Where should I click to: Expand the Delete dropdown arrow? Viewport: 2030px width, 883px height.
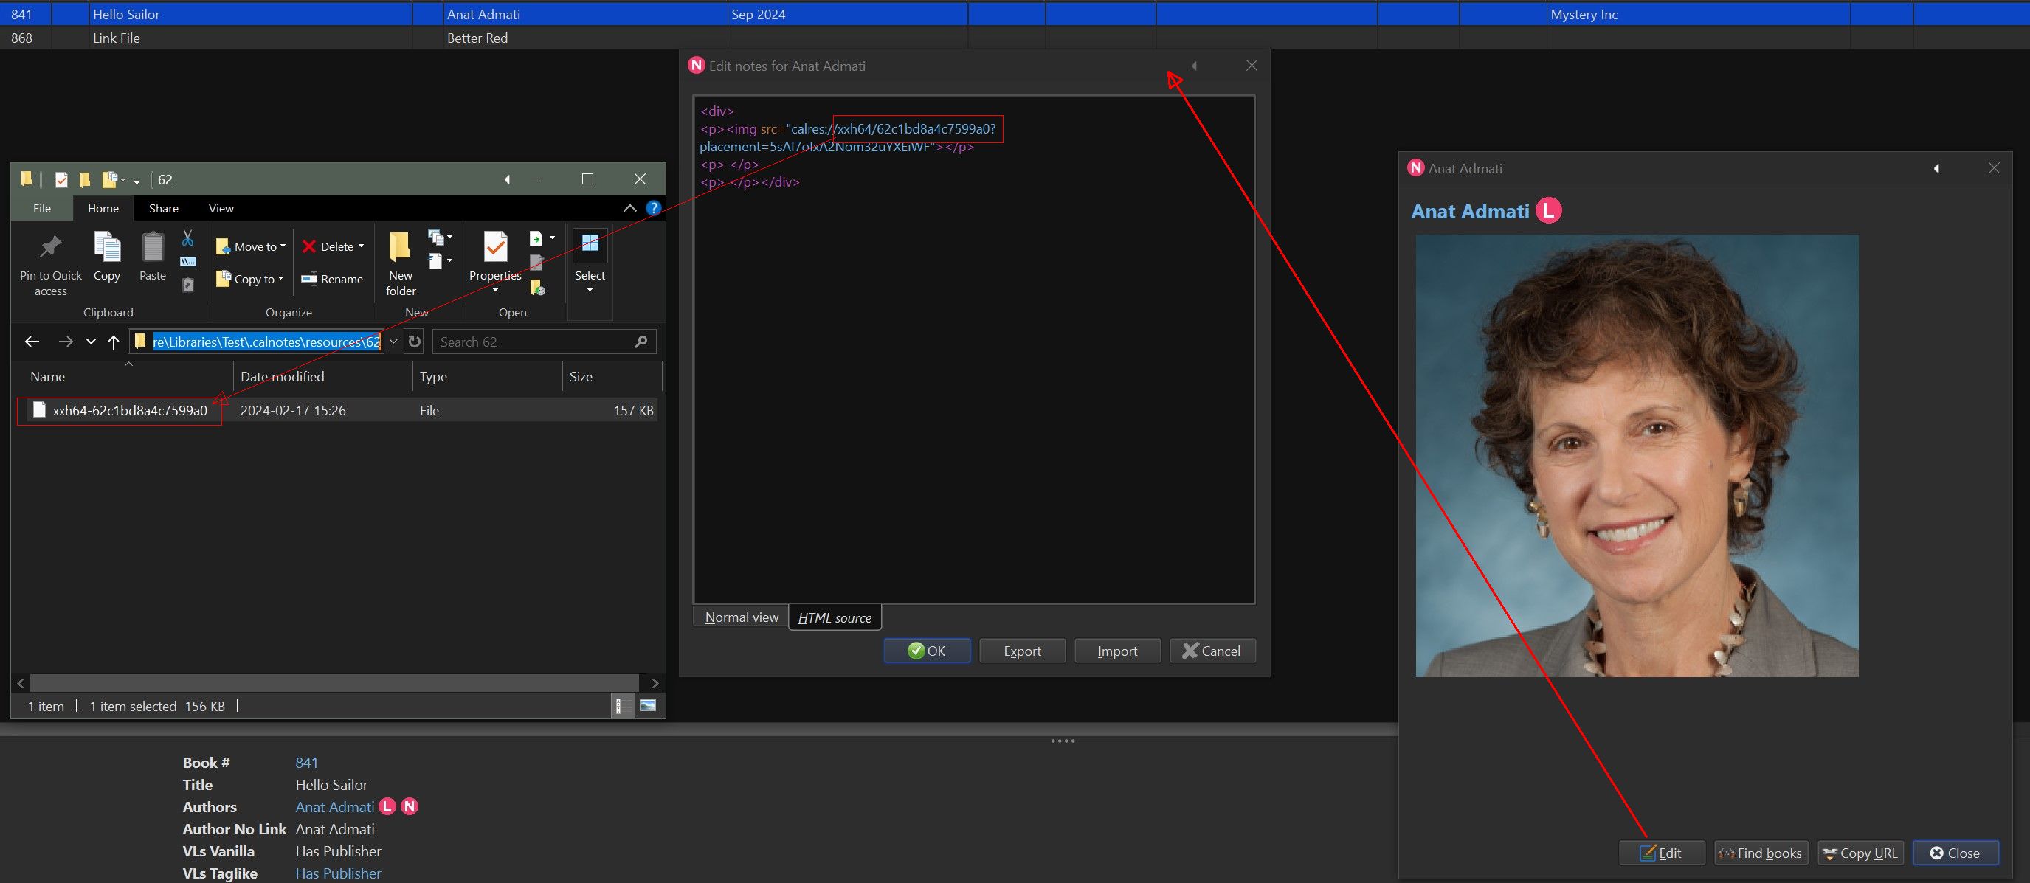click(361, 246)
